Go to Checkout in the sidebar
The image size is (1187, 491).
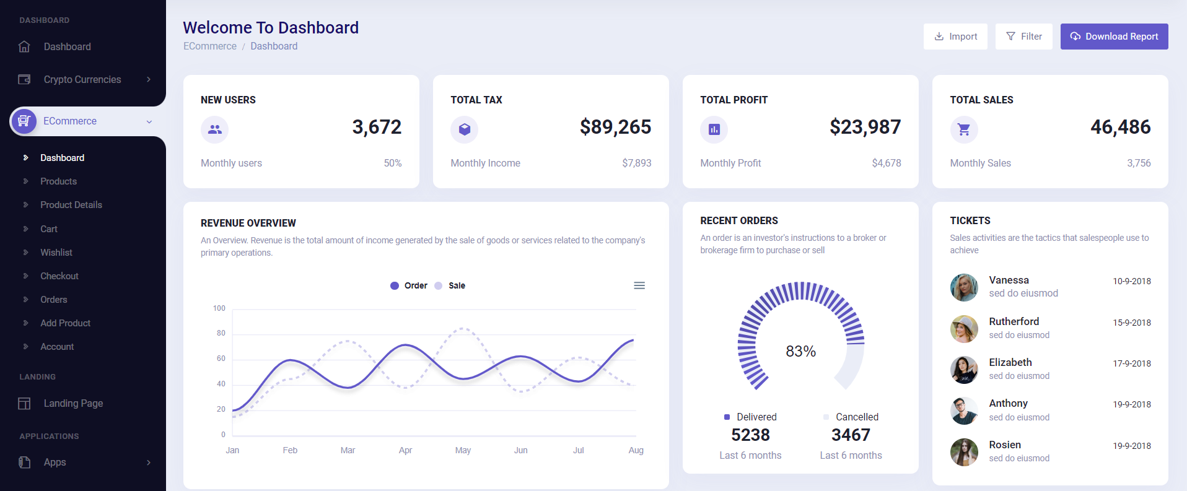59,276
